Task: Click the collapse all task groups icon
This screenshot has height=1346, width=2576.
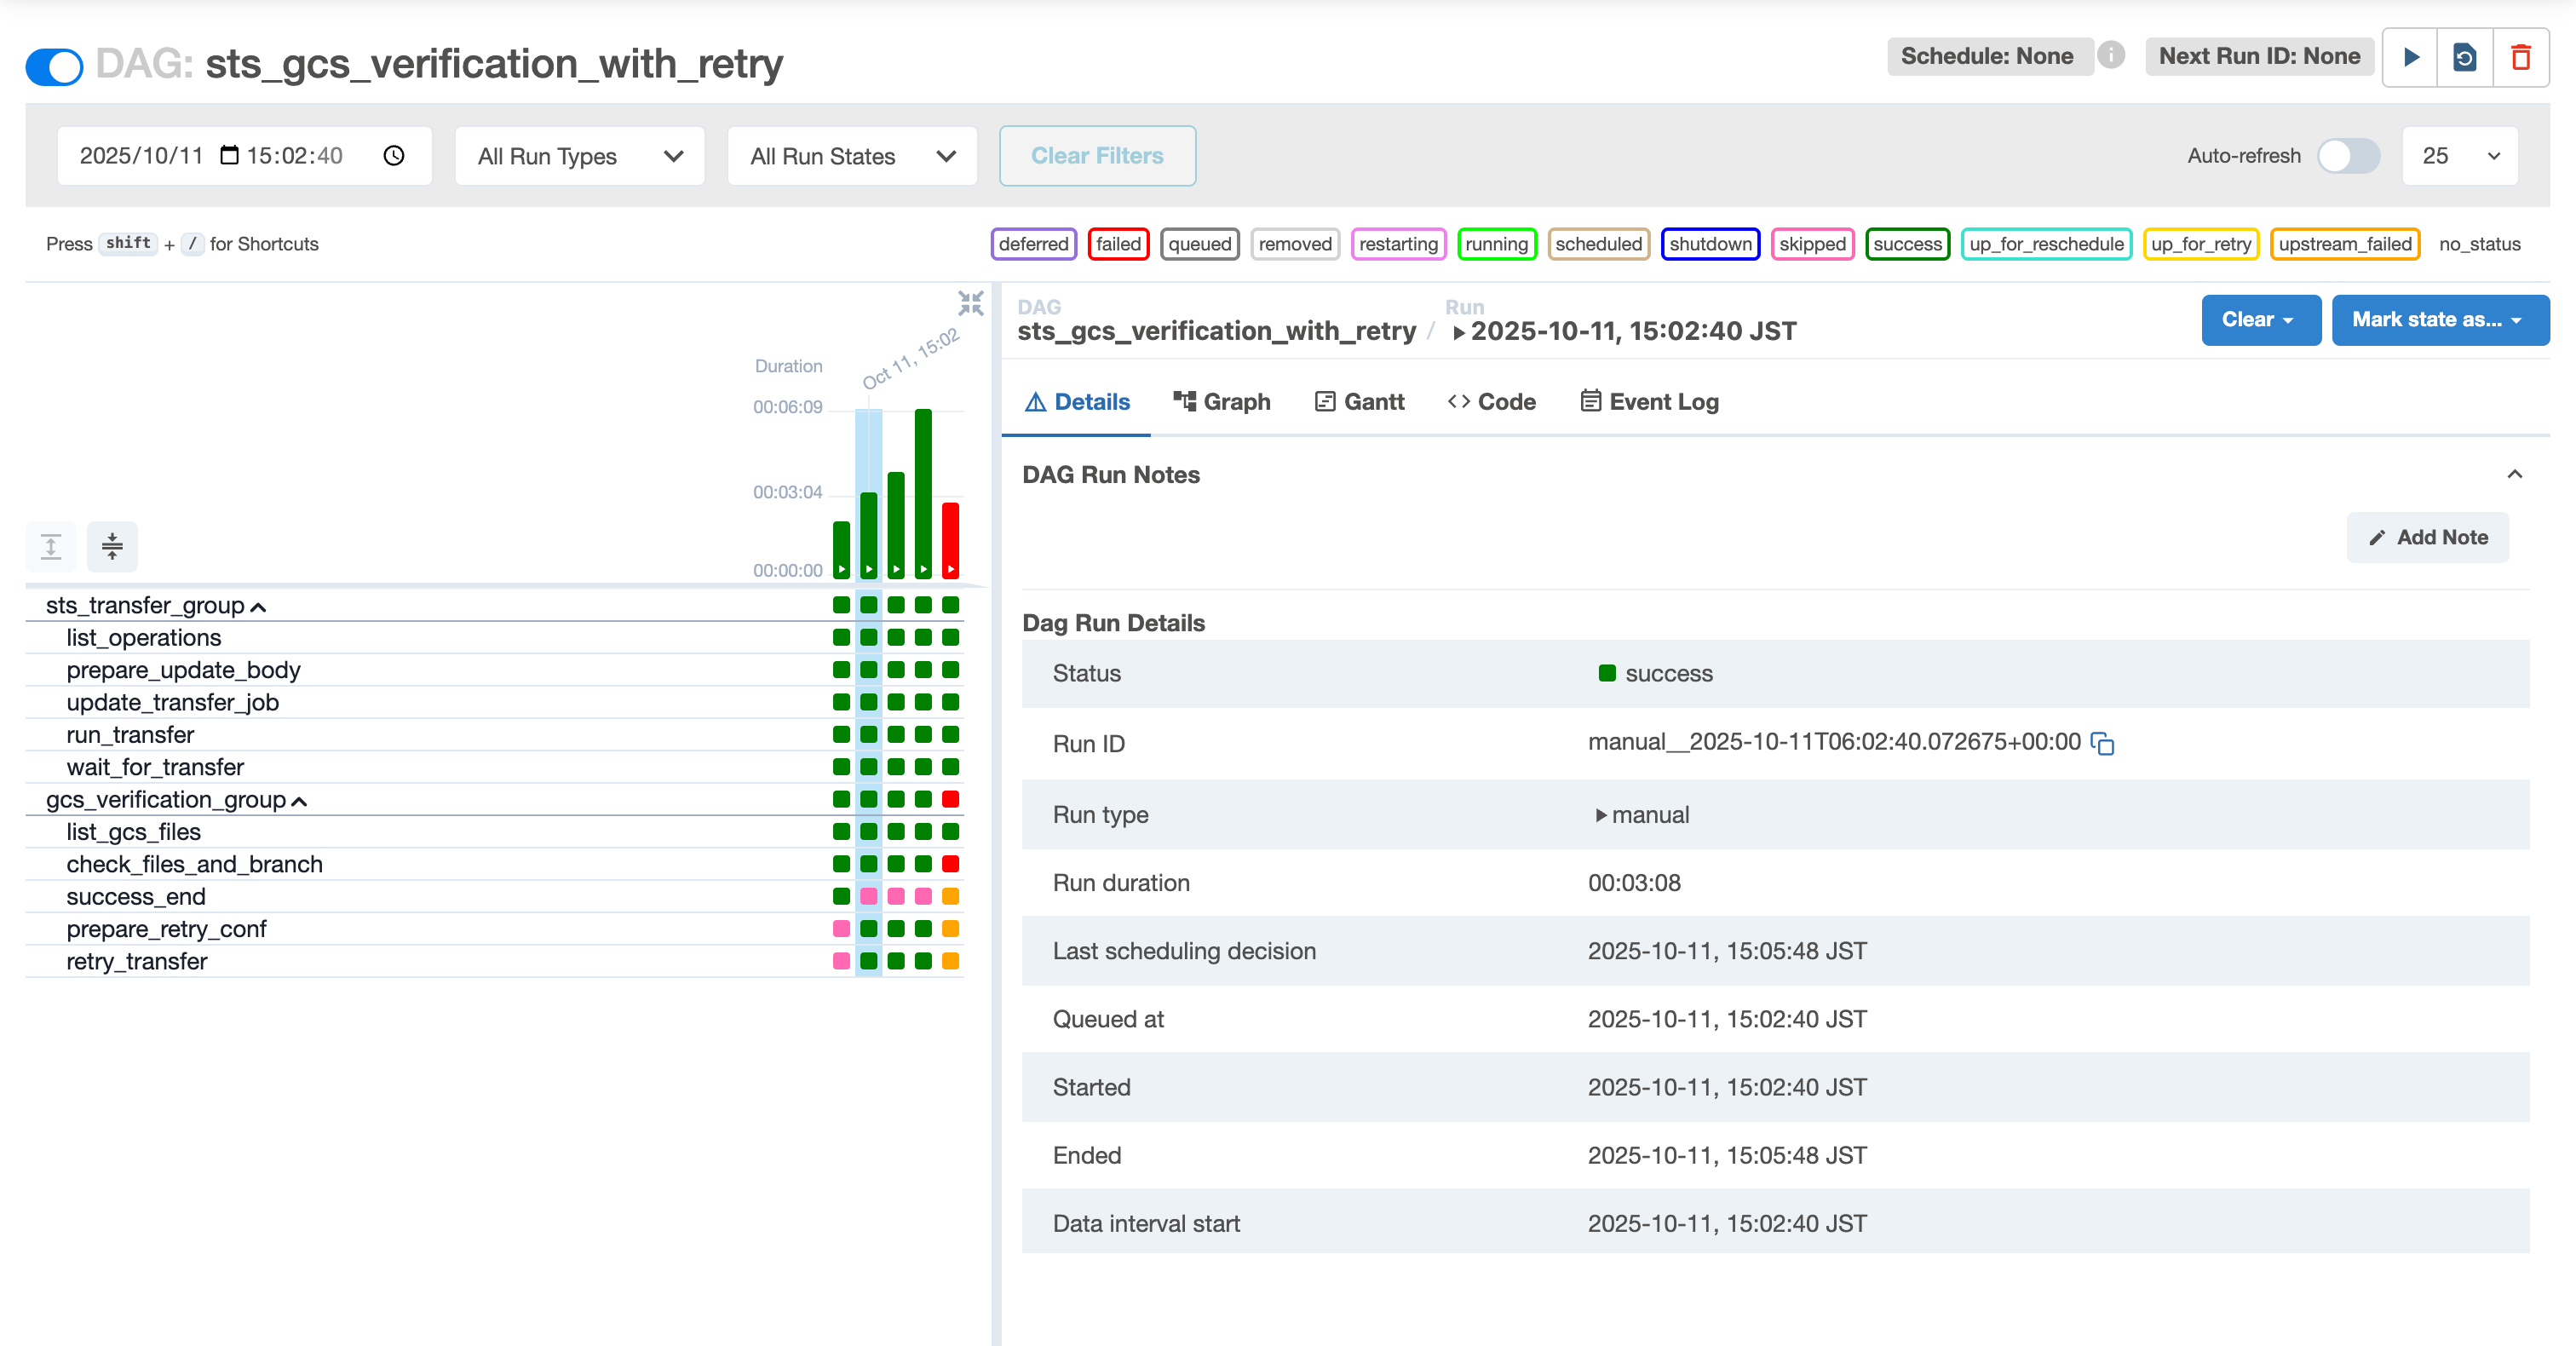Action: pos(112,546)
